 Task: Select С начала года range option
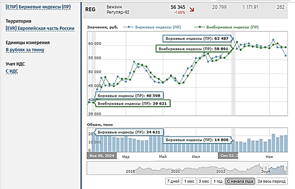tap(240, 181)
